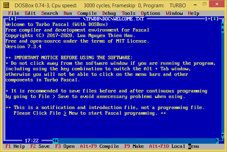
Task: Click the vertical scrollbar thumb indicator
Action: 223,30
